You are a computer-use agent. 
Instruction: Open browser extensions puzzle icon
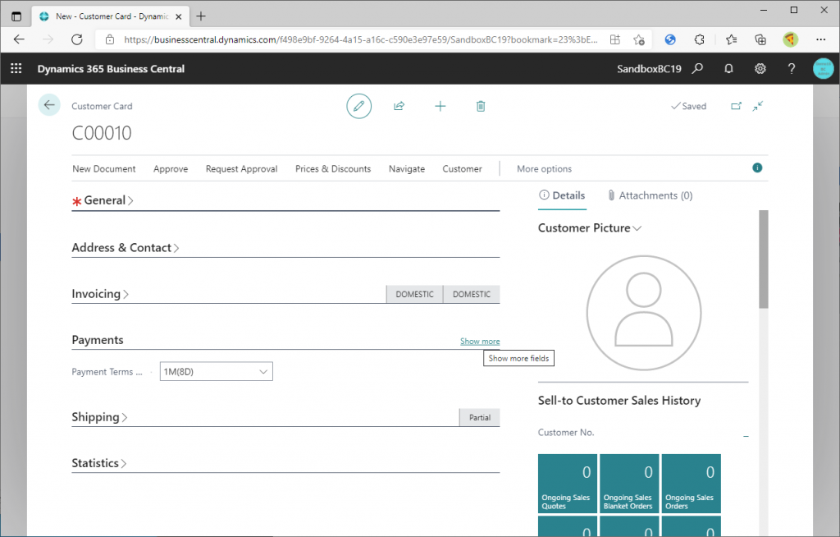[x=699, y=39]
